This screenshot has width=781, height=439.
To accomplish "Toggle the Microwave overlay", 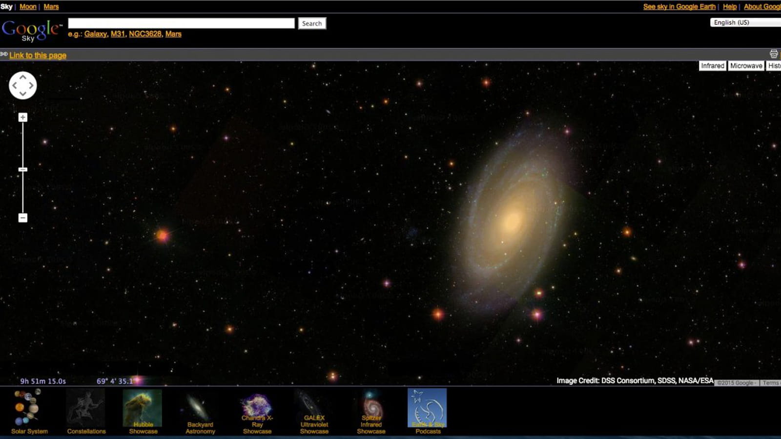I will pyautogui.click(x=746, y=66).
